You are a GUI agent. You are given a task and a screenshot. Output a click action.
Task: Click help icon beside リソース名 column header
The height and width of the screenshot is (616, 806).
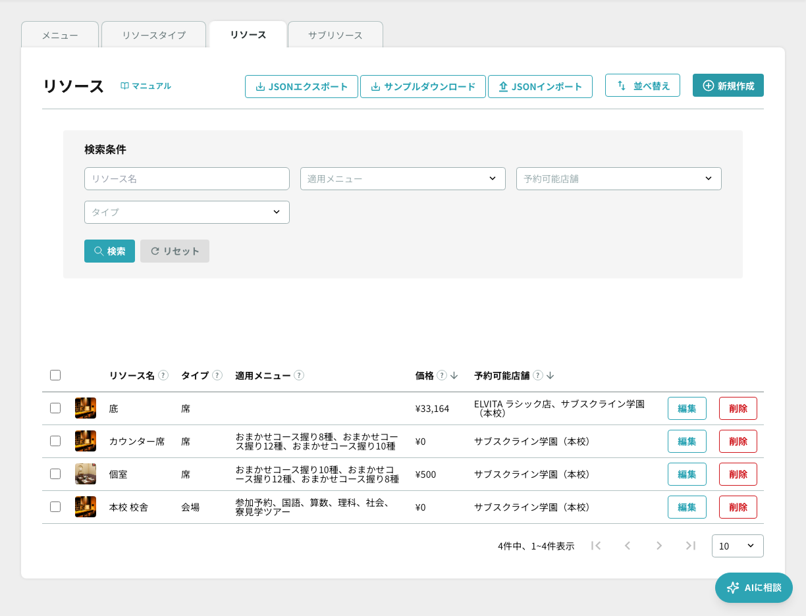[163, 375]
